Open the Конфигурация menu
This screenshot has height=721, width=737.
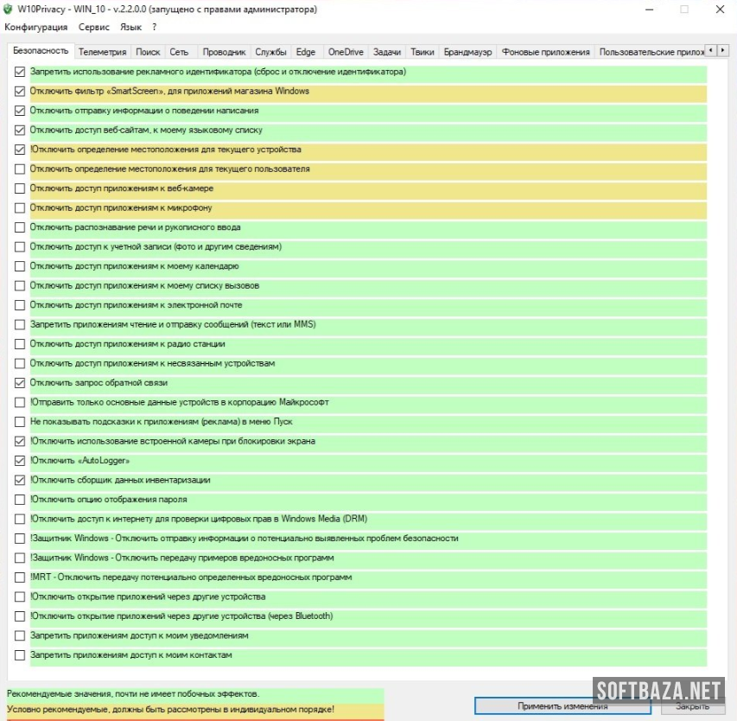click(x=35, y=27)
